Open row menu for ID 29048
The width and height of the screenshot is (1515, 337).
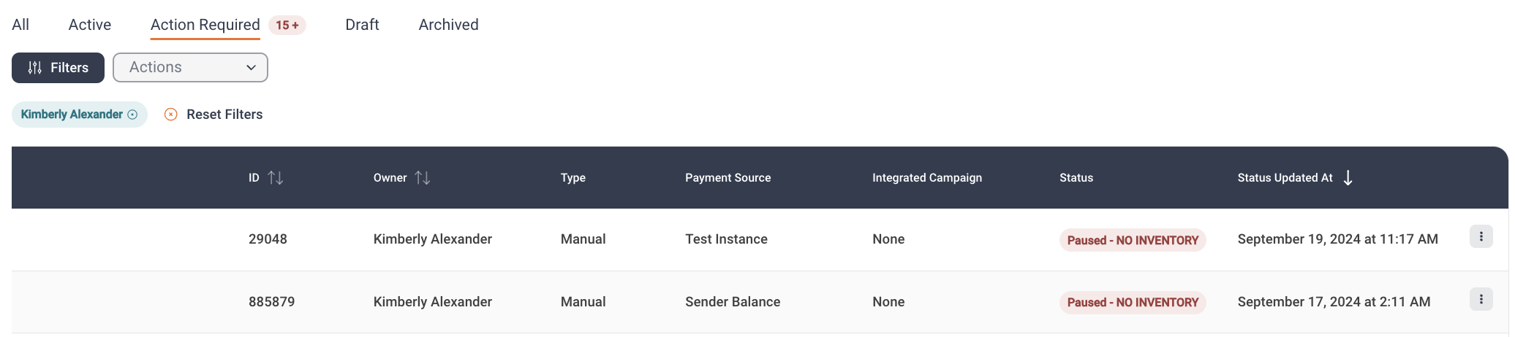click(1481, 236)
